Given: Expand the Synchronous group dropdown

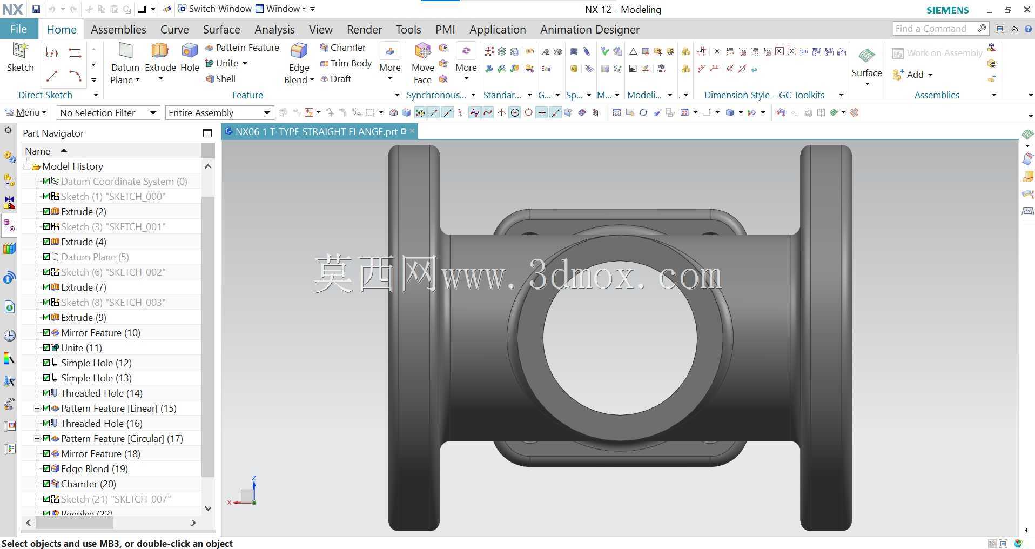Looking at the screenshot, I should point(473,95).
